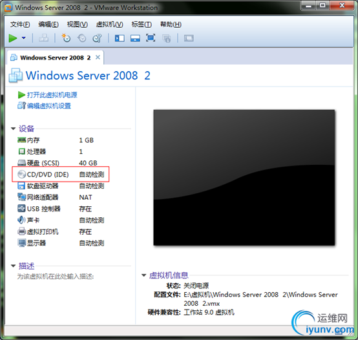This screenshot has height=340, width=358.
Task: Select the USB 控制器 device label
Action: (x=43, y=209)
